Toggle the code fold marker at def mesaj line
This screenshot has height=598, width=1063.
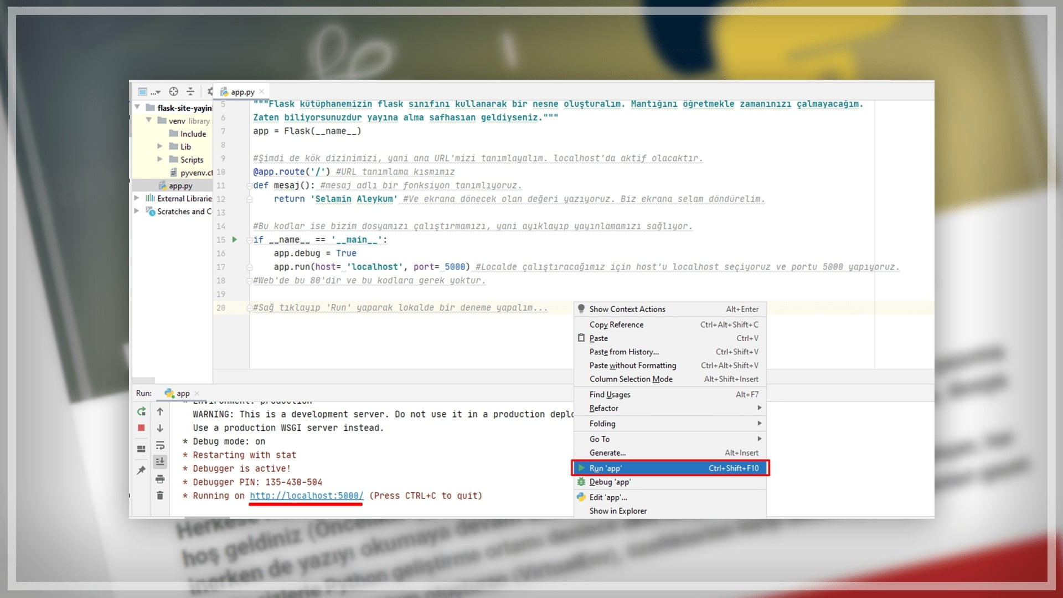(249, 186)
